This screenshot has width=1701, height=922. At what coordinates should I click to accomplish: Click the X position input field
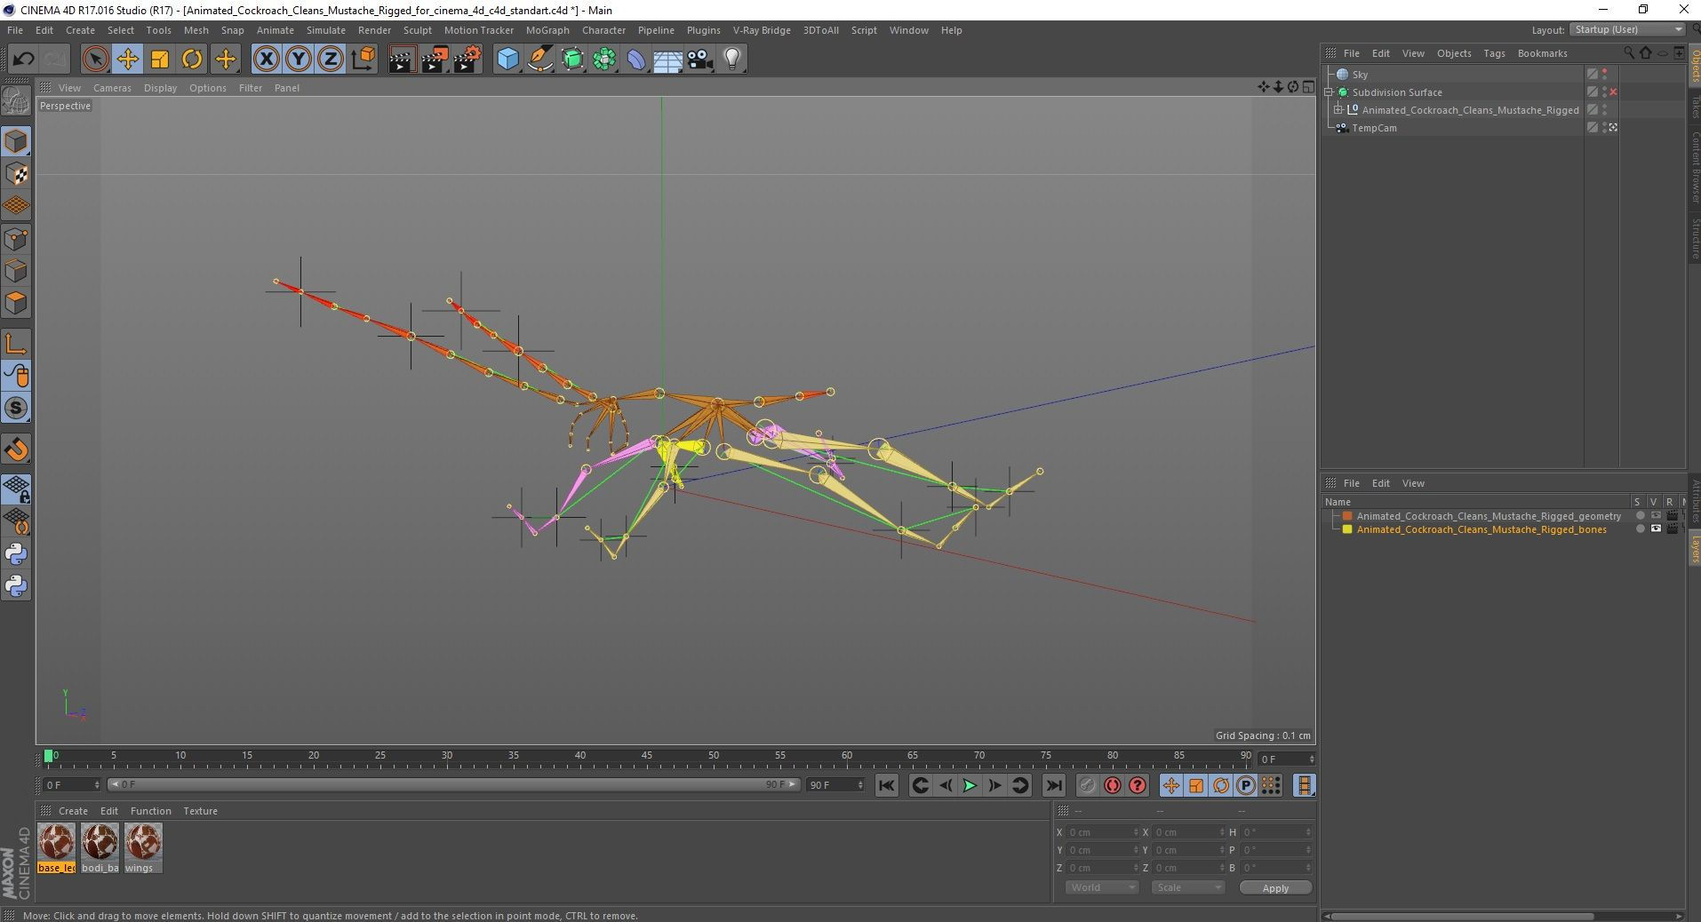pos(1103,832)
